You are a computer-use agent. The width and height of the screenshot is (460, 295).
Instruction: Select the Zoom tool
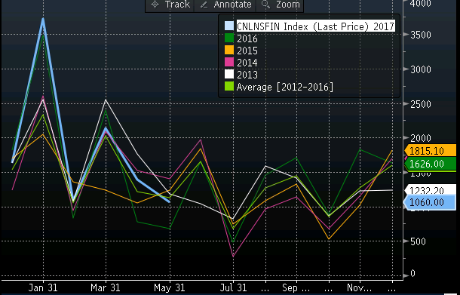[280, 5]
